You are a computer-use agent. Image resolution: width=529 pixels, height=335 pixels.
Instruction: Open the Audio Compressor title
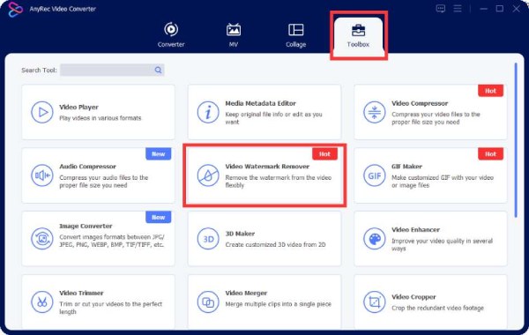point(87,167)
